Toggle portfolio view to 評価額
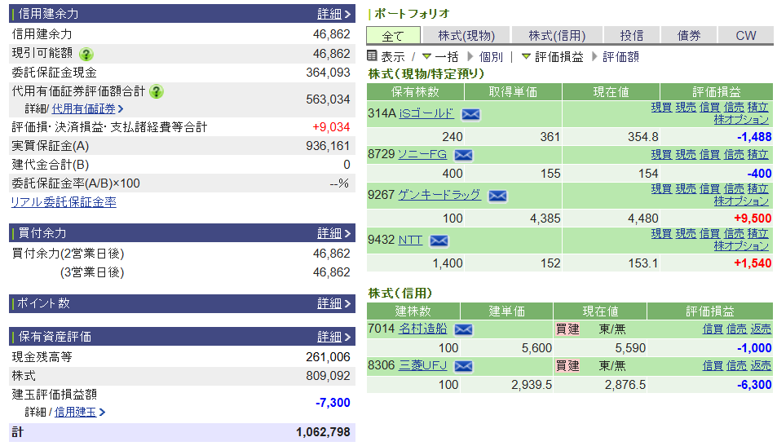777x446 pixels. point(620,57)
